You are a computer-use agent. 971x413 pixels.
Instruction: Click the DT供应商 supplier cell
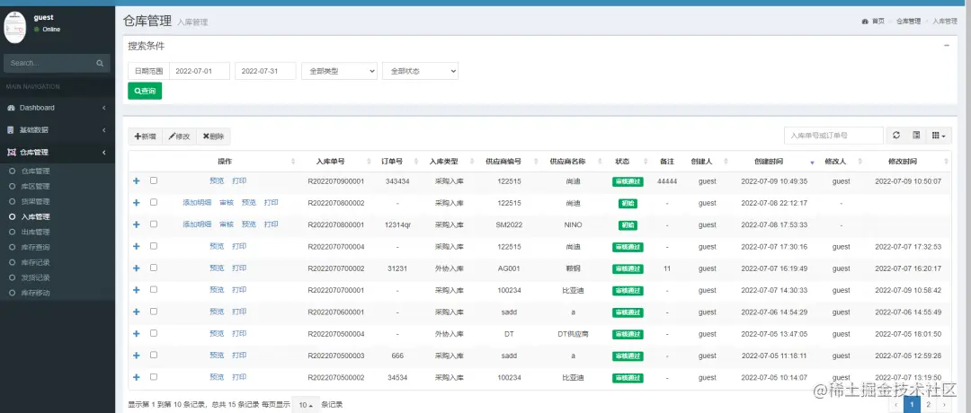[573, 334]
